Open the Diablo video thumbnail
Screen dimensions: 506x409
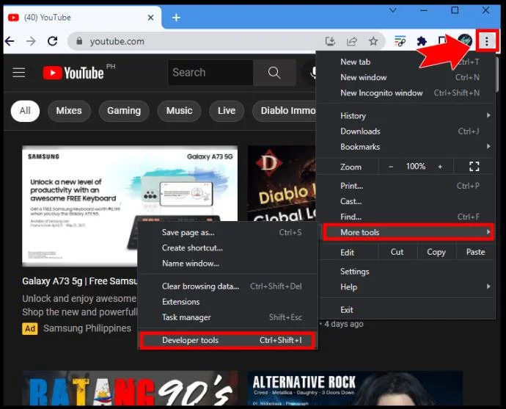pos(282,184)
